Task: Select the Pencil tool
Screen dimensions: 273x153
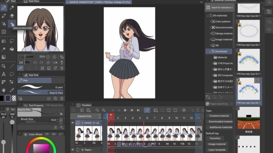Action: (12, 7)
